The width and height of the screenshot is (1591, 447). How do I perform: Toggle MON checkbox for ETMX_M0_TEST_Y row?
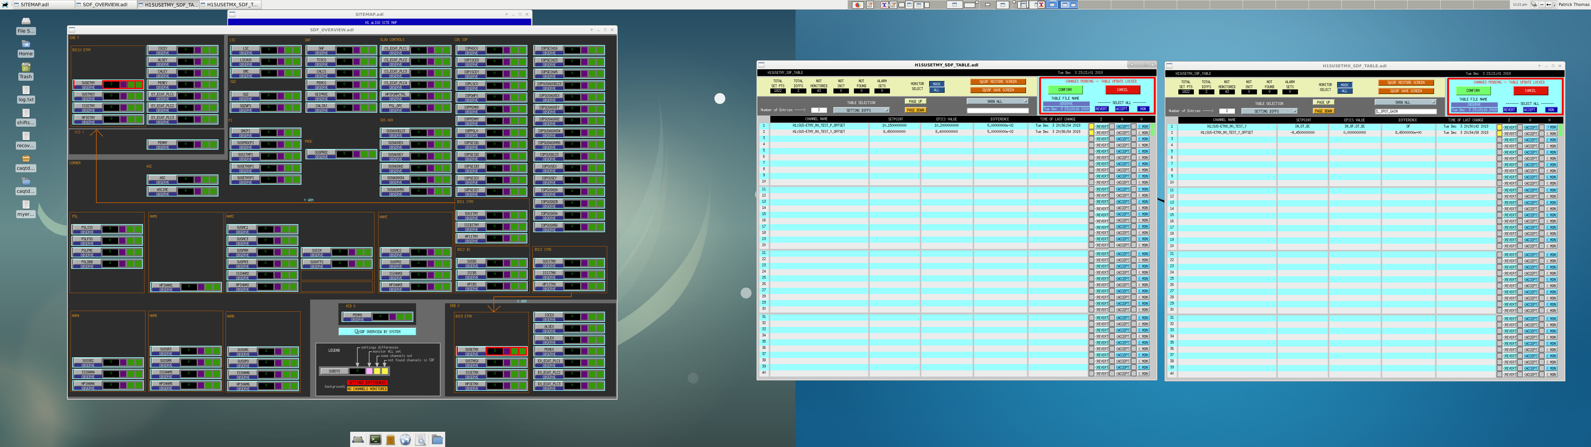pyautogui.click(x=1542, y=127)
